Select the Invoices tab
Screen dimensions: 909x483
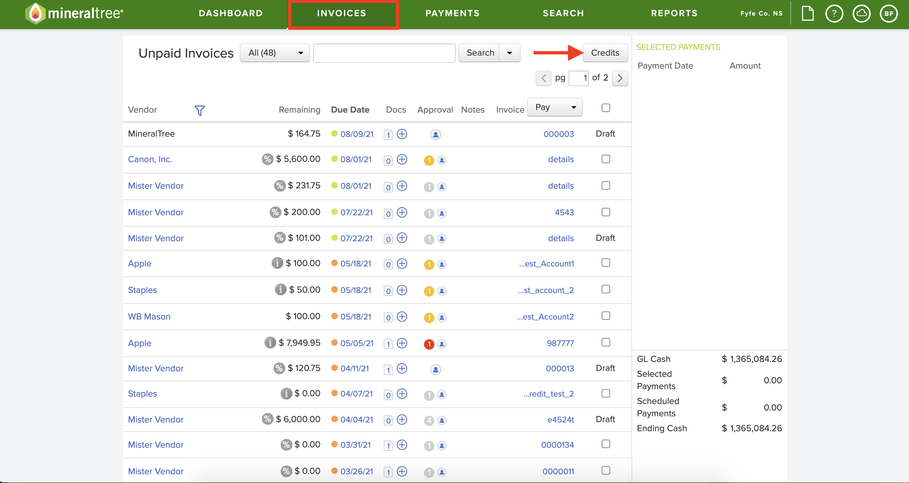pyautogui.click(x=342, y=13)
